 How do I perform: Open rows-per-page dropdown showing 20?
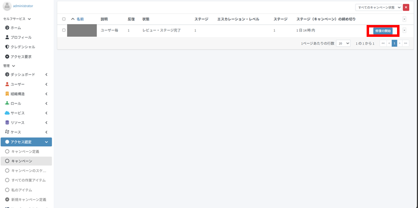click(343, 43)
